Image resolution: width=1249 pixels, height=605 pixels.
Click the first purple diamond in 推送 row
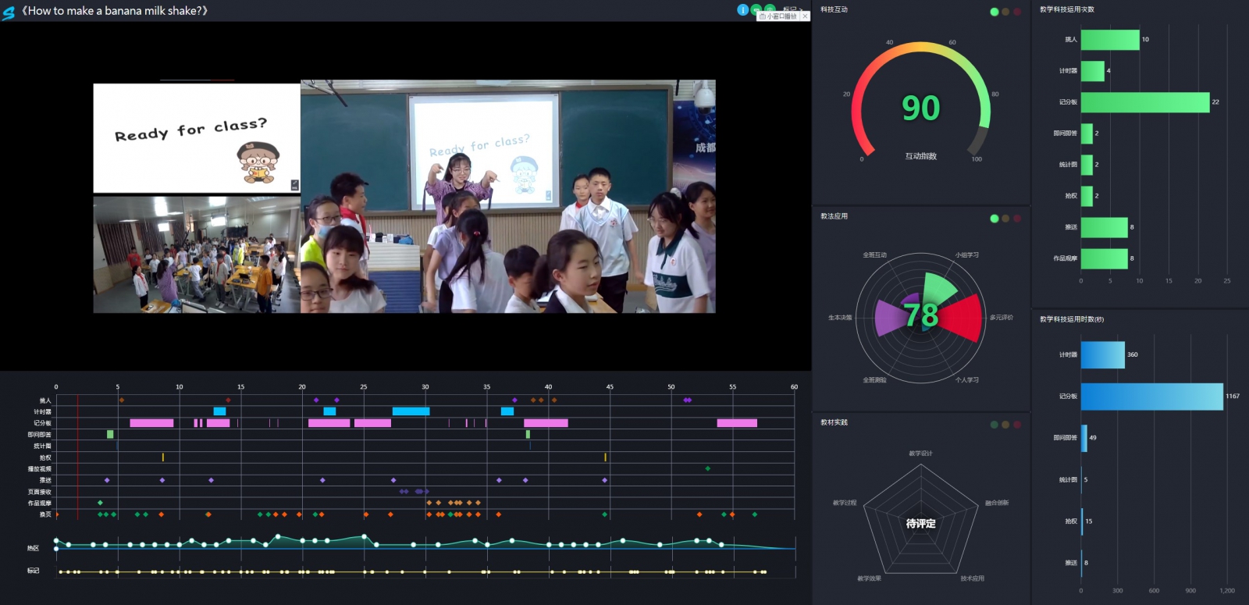click(x=107, y=480)
